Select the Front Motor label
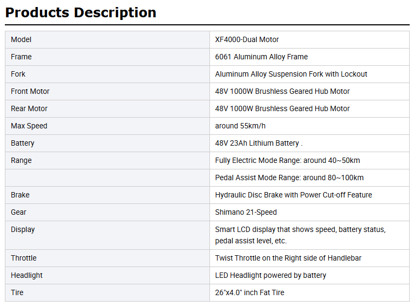The width and height of the screenshot is (414, 307). pyautogui.click(x=30, y=91)
